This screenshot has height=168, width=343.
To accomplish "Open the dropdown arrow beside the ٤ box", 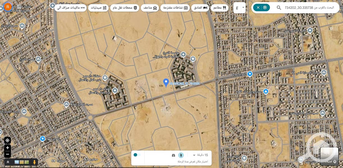I will (243, 8).
